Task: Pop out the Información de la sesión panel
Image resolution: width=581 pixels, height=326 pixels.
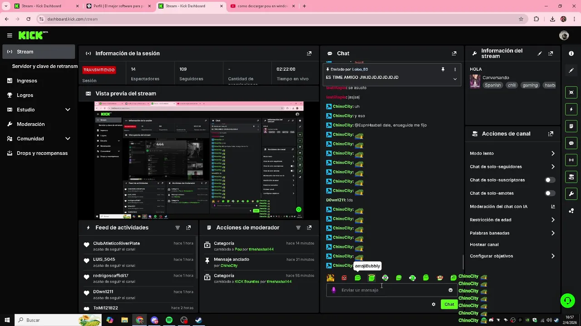Action: tap(309, 53)
